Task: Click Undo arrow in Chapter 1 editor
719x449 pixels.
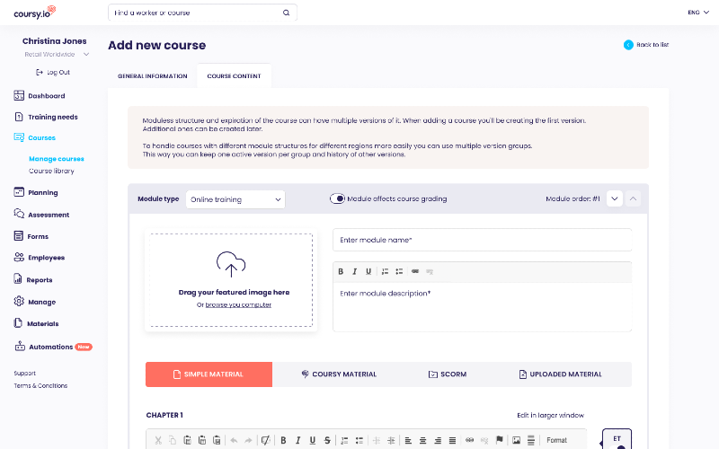Action: (234, 440)
